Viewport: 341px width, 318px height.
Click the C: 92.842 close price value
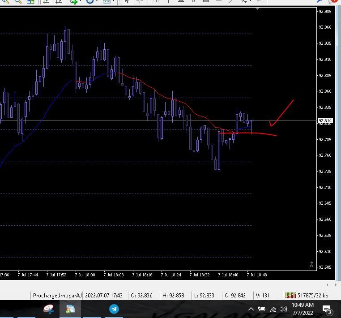tap(235, 295)
